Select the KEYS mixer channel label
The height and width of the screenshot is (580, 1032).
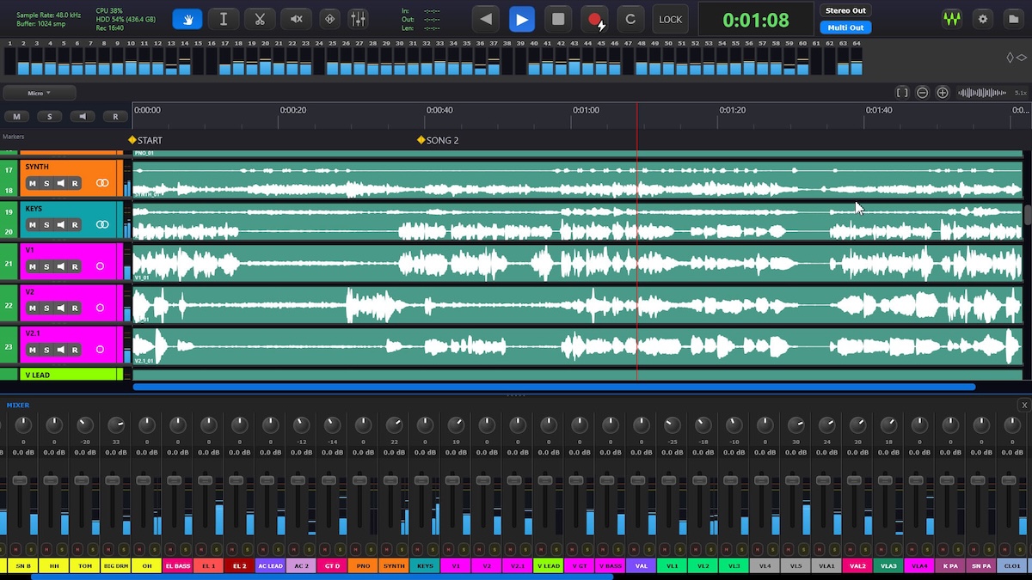click(x=425, y=566)
